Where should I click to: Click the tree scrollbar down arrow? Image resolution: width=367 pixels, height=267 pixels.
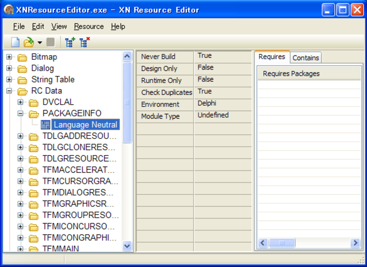(127, 246)
